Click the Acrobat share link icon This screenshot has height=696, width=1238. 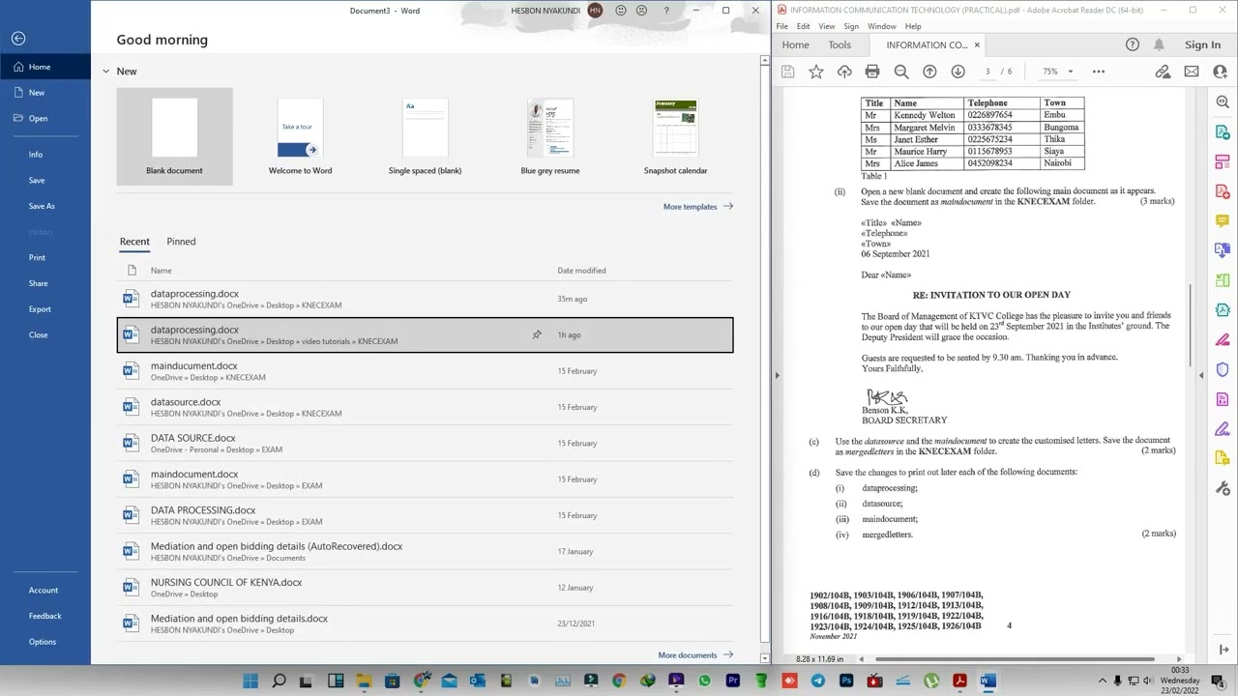click(1163, 72)
